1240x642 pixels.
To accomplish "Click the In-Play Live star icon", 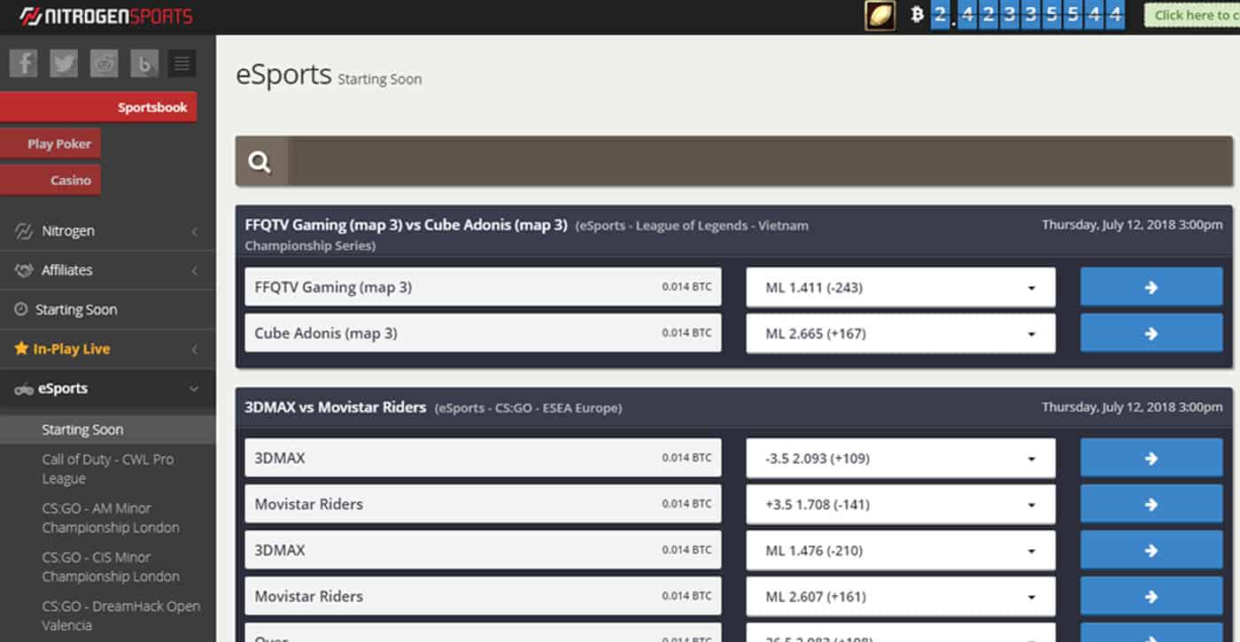I will (21, 349).
